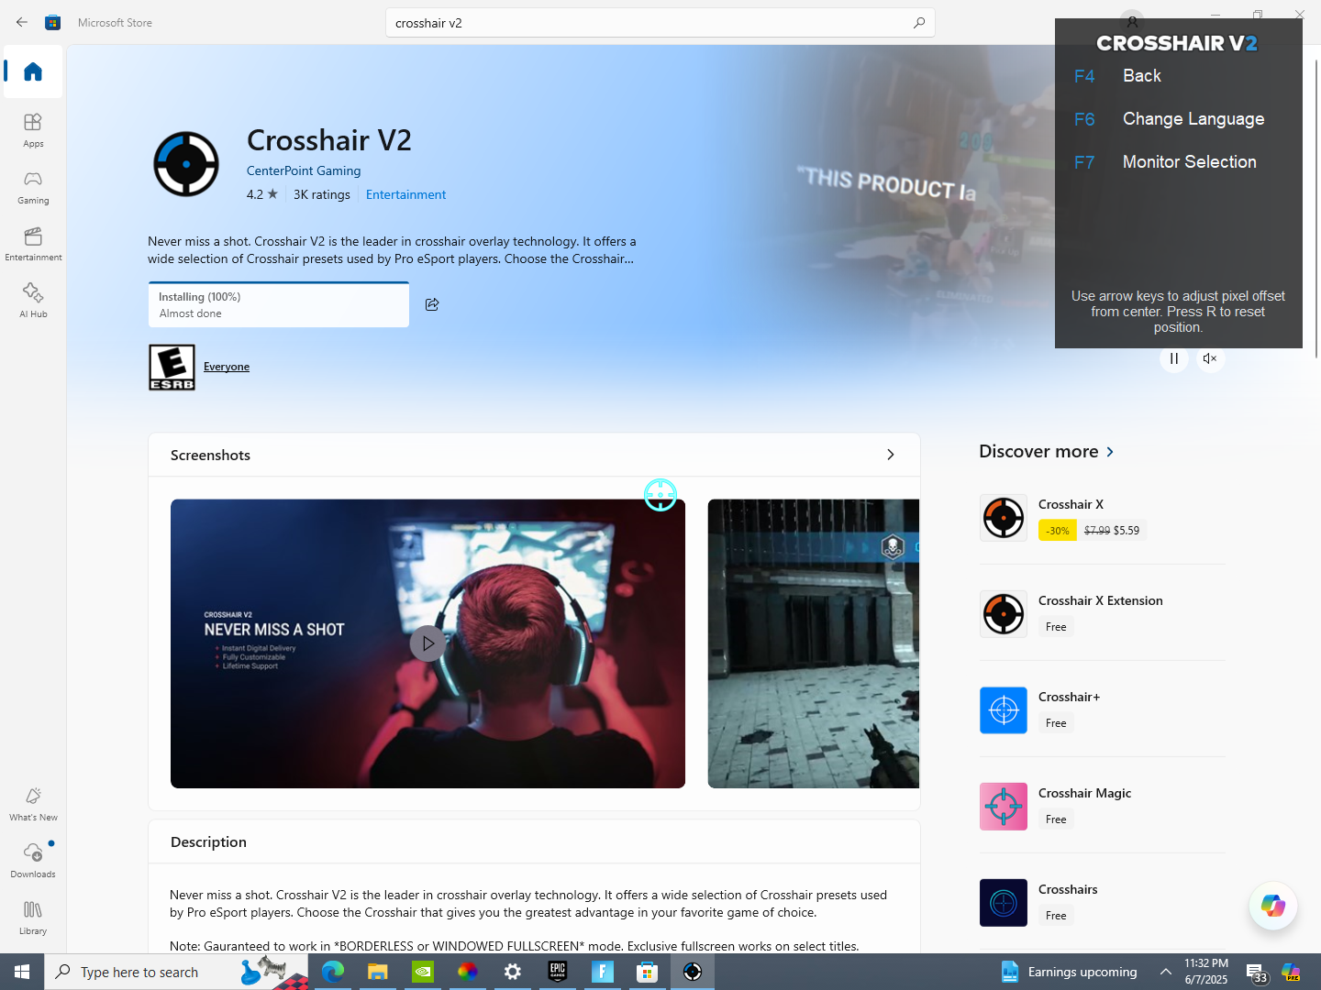Open the CenterPoint Gaming publisher link
The height and width of the screenshot is (990, 1321).
[x=304, y=170]
